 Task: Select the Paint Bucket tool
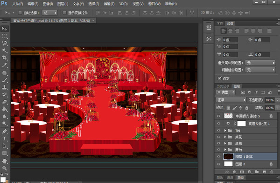coord(5,109)
